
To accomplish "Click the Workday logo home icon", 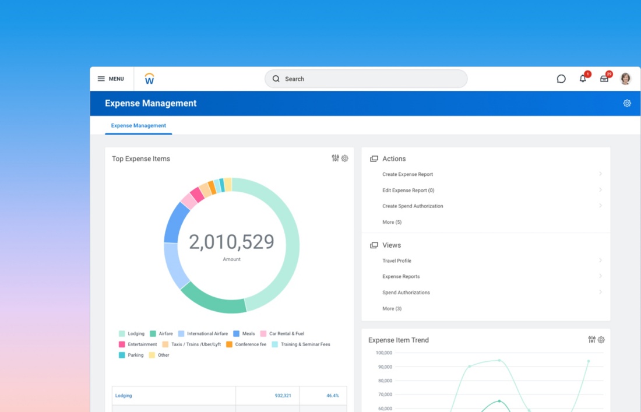I will (x=149, y=79).
